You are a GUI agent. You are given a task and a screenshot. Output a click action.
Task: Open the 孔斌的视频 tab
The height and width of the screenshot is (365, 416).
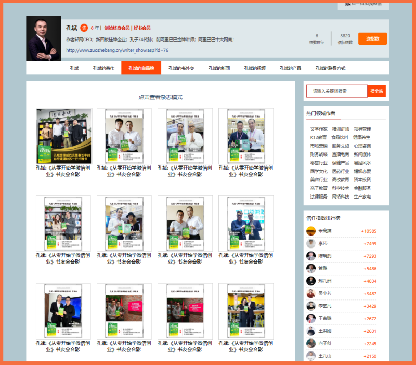[x=255, y=68]
